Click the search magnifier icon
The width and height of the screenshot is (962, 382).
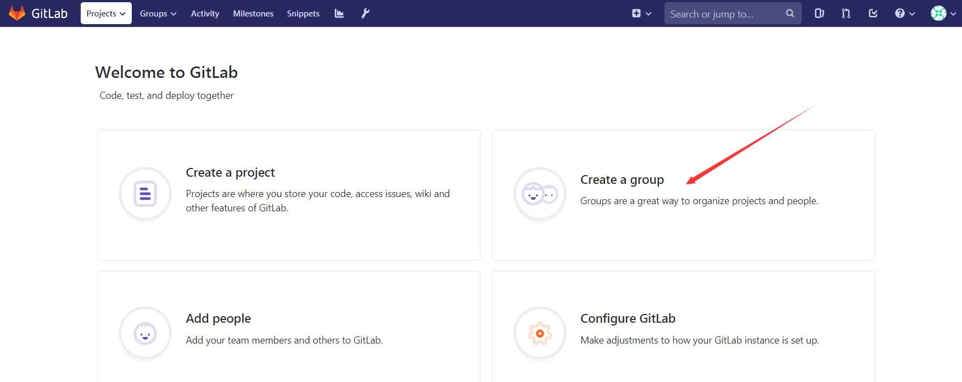tap(790, 13)
